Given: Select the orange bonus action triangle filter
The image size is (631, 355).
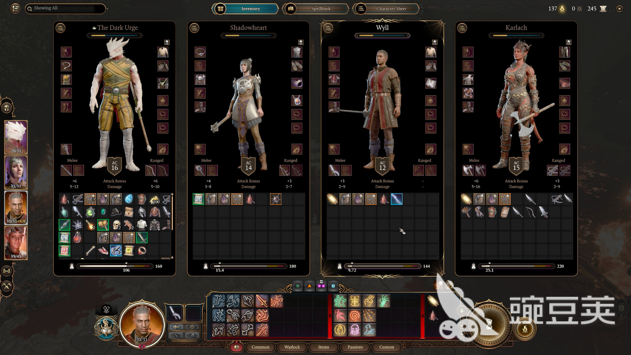Looking at the screenshot, I should [x=309, y=286].
